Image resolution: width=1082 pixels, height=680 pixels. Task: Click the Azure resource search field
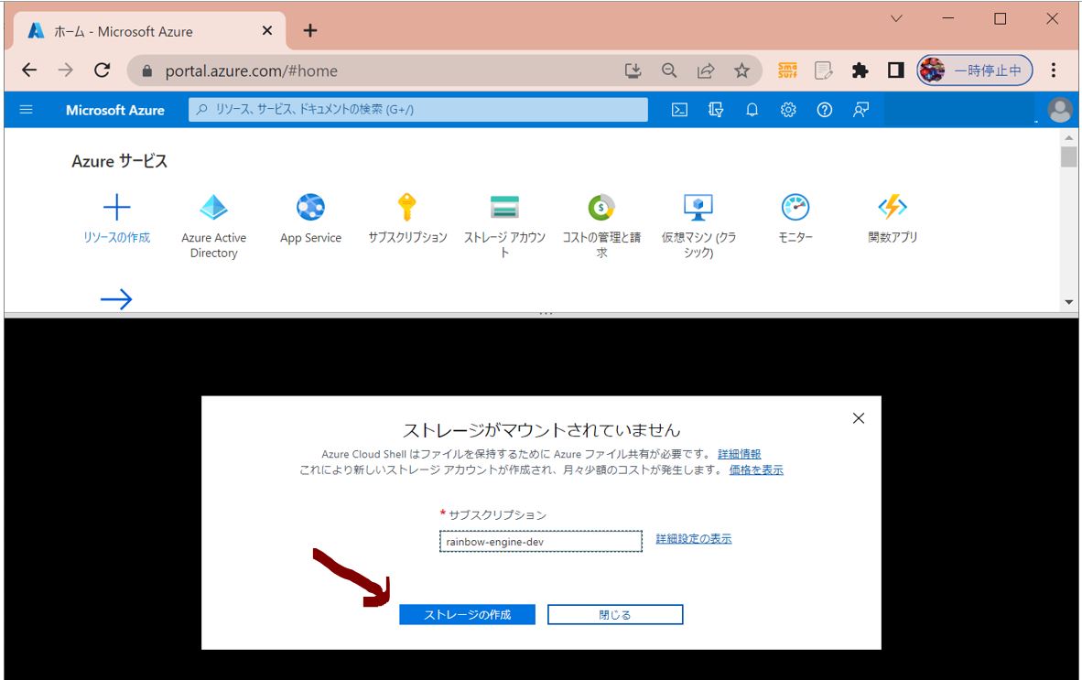(417, 110)
